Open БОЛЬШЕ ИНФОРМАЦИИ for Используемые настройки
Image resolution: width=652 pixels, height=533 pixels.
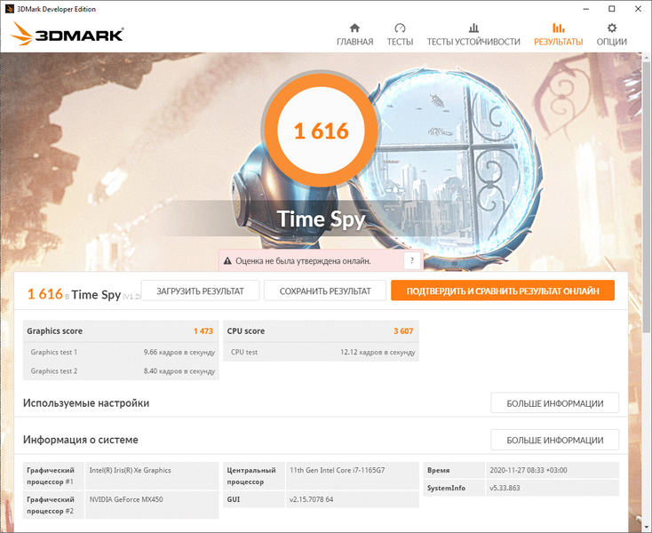click(x=554, y=403)
